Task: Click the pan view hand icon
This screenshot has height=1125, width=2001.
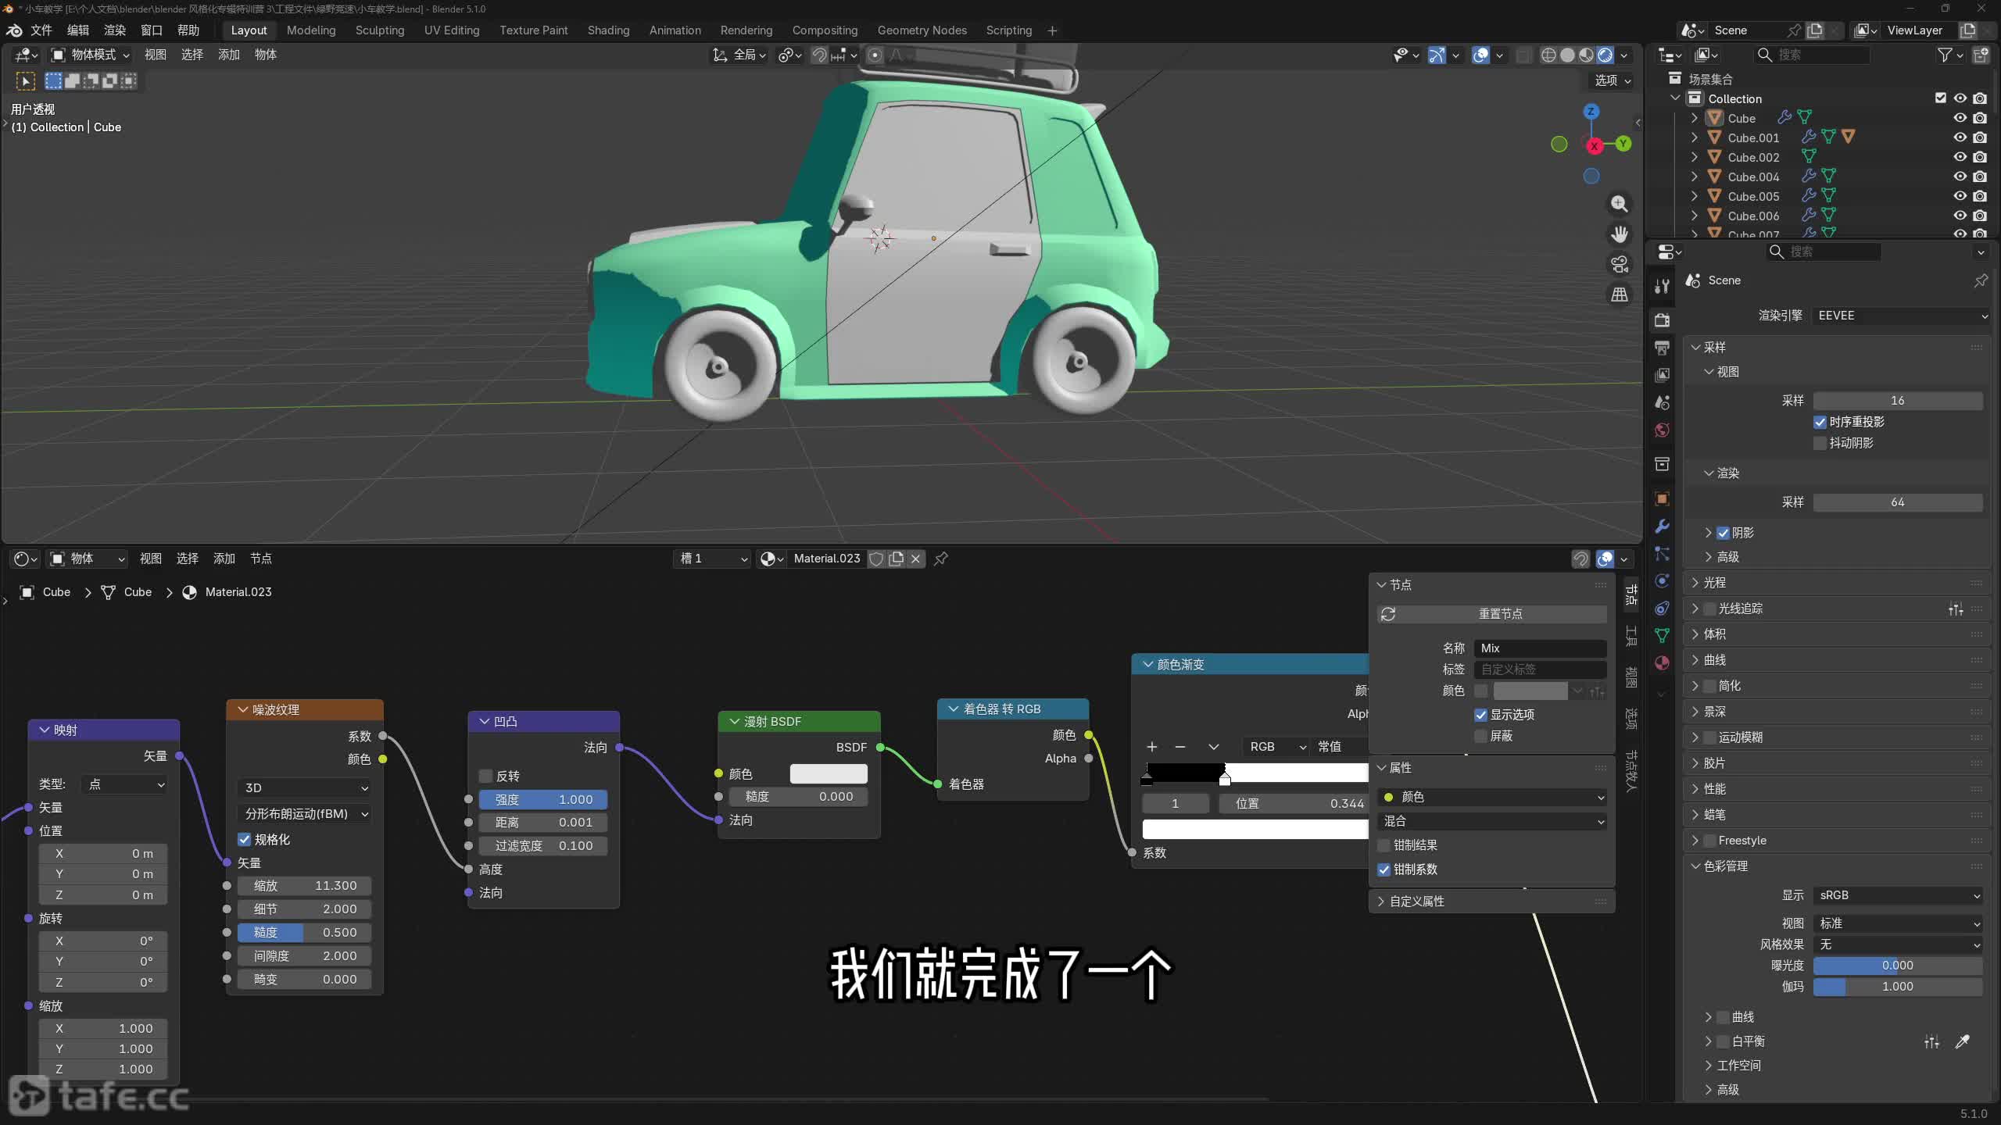Action: [1619, 234]
